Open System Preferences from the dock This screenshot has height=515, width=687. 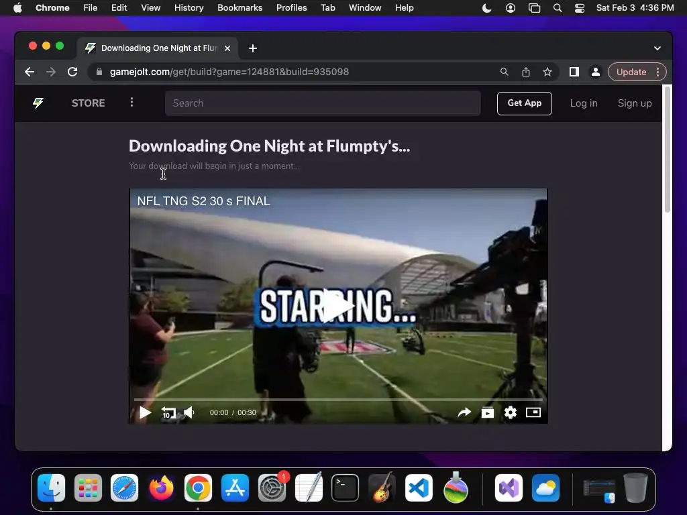(x=272, y=488)
